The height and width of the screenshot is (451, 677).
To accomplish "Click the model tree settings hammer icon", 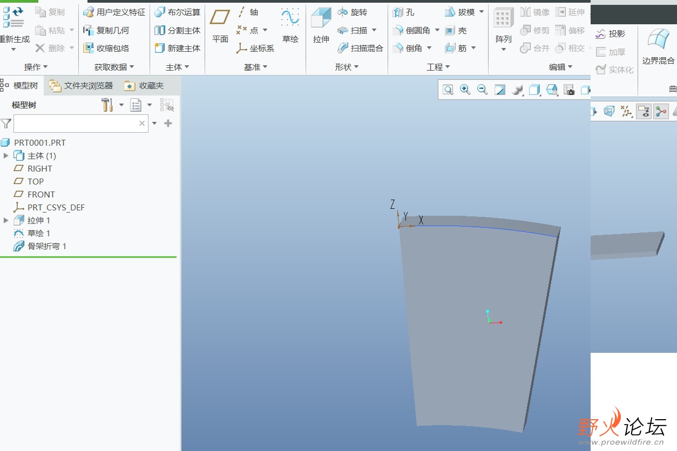I will (x=107, y=105).
